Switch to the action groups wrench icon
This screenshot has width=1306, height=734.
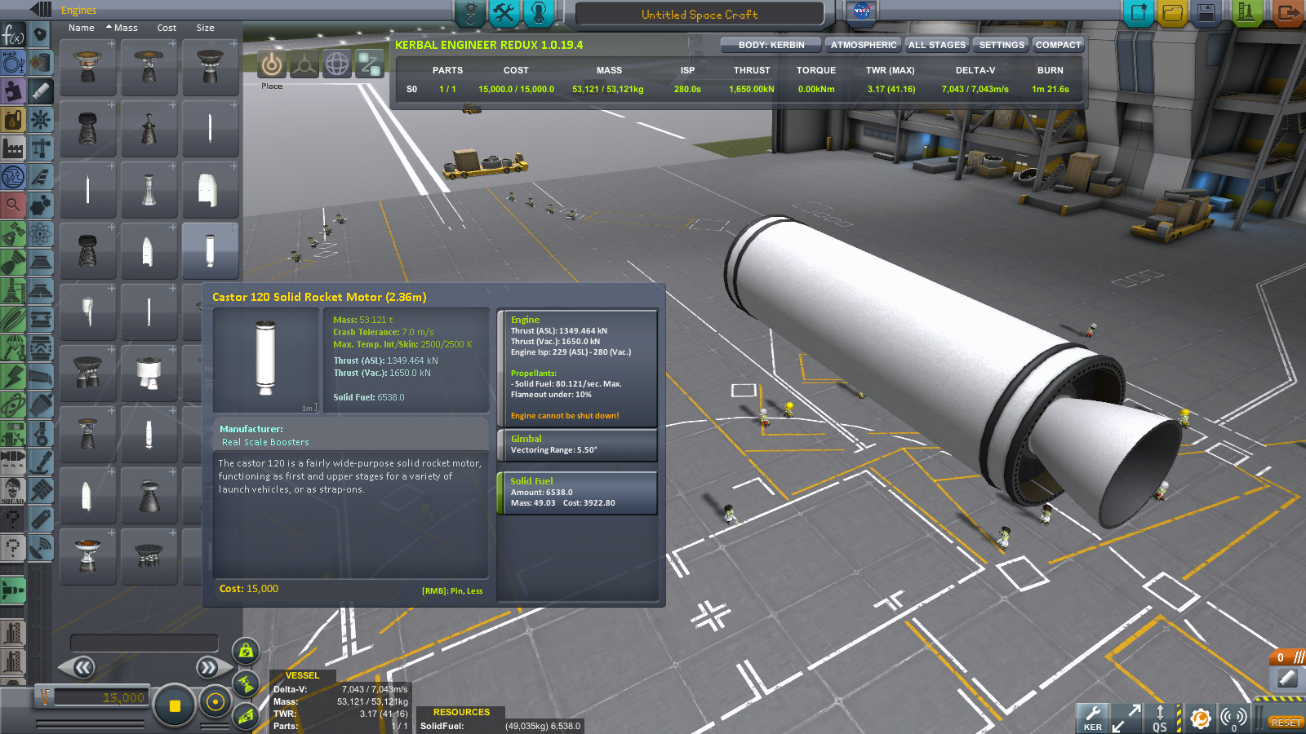(x=504, y=13)
